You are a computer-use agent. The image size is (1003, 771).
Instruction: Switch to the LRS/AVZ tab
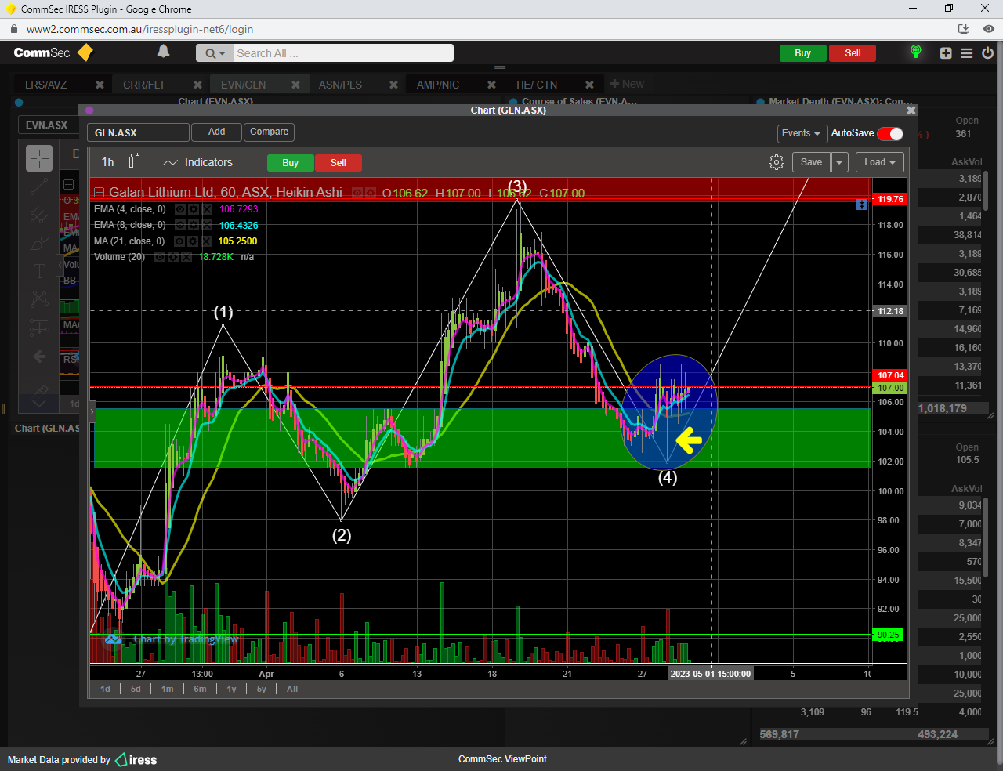pyautogui.click(x=46, y=85)
